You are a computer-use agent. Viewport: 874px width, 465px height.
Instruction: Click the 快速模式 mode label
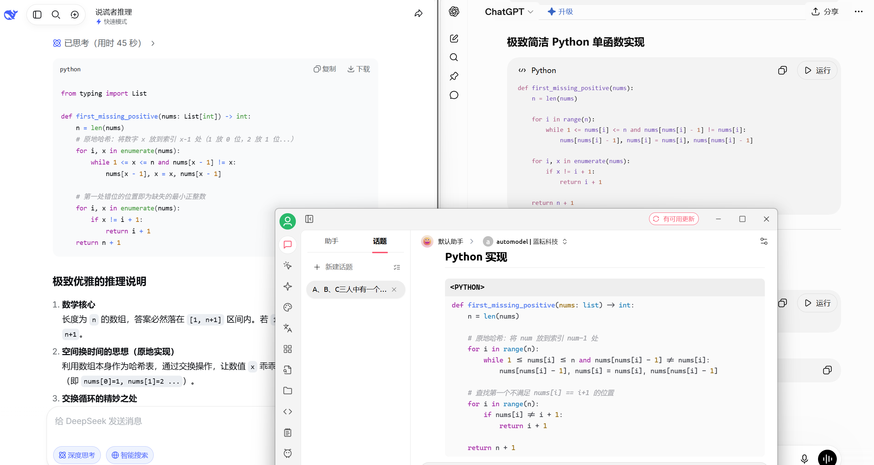coord(112,22)
